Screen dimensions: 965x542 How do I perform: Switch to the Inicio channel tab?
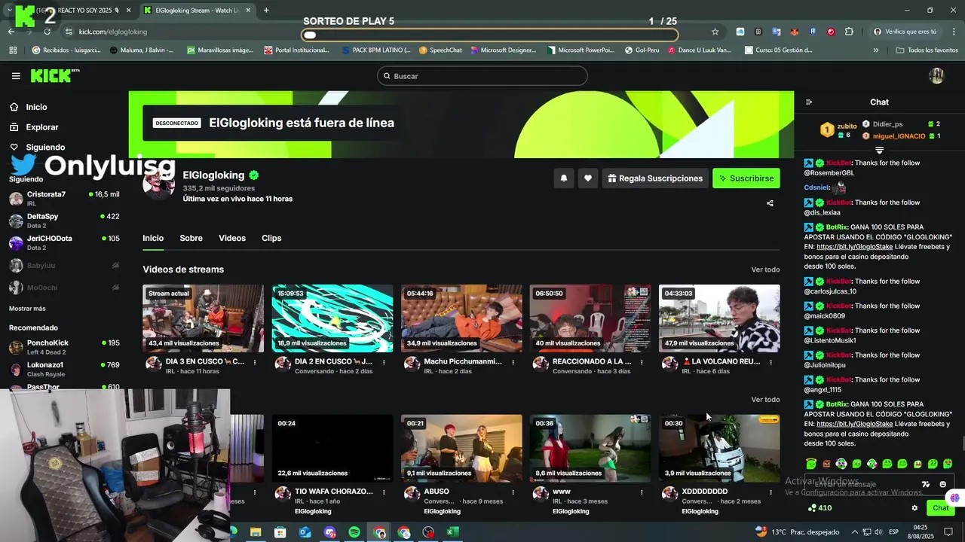tap(153, 238)
